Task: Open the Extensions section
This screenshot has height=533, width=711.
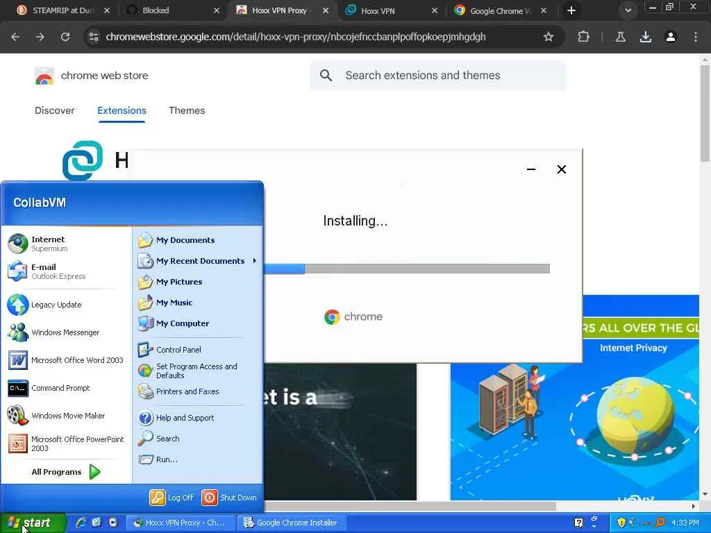Action: pos(122,110)
